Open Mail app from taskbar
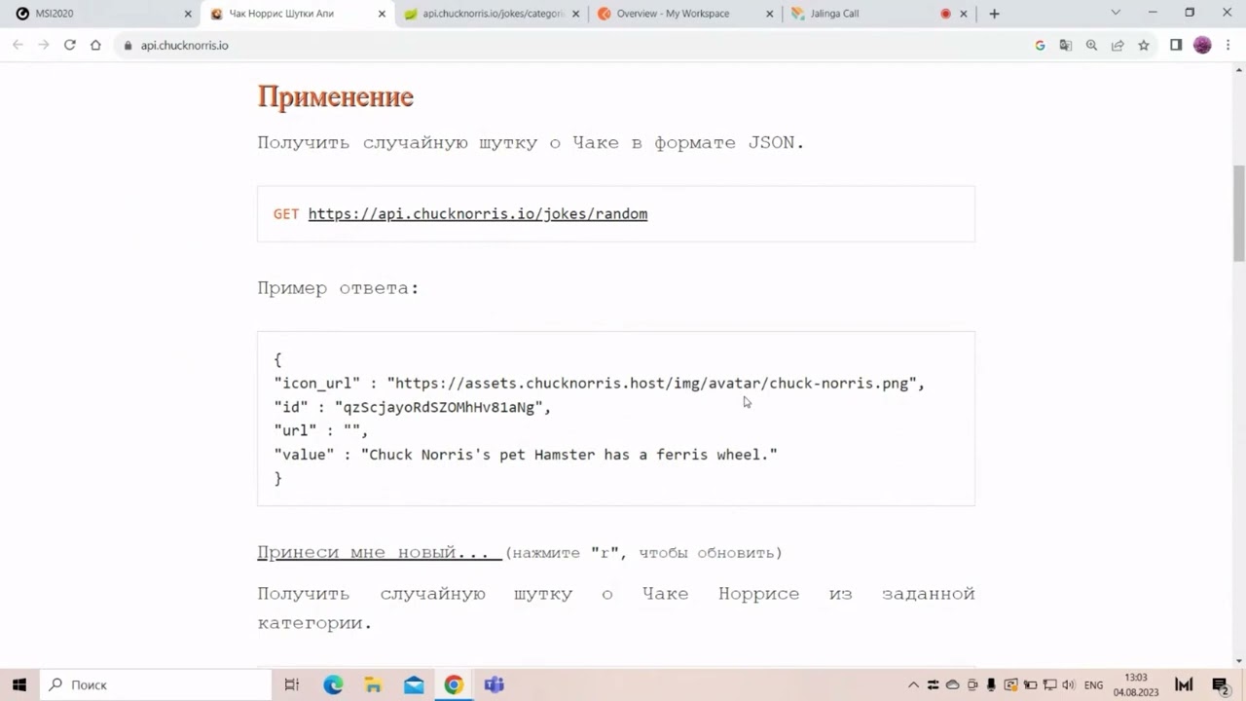 pyautogui.click(x=414, y=684)
